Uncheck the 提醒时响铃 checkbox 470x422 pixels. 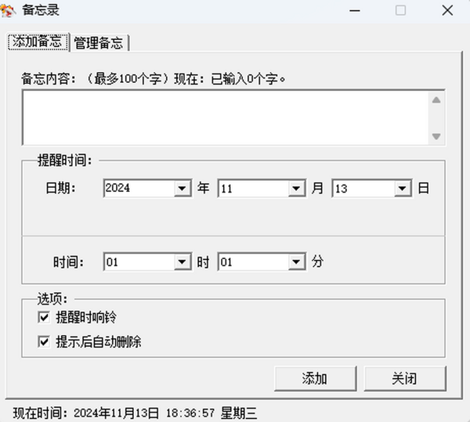(44, 317)
